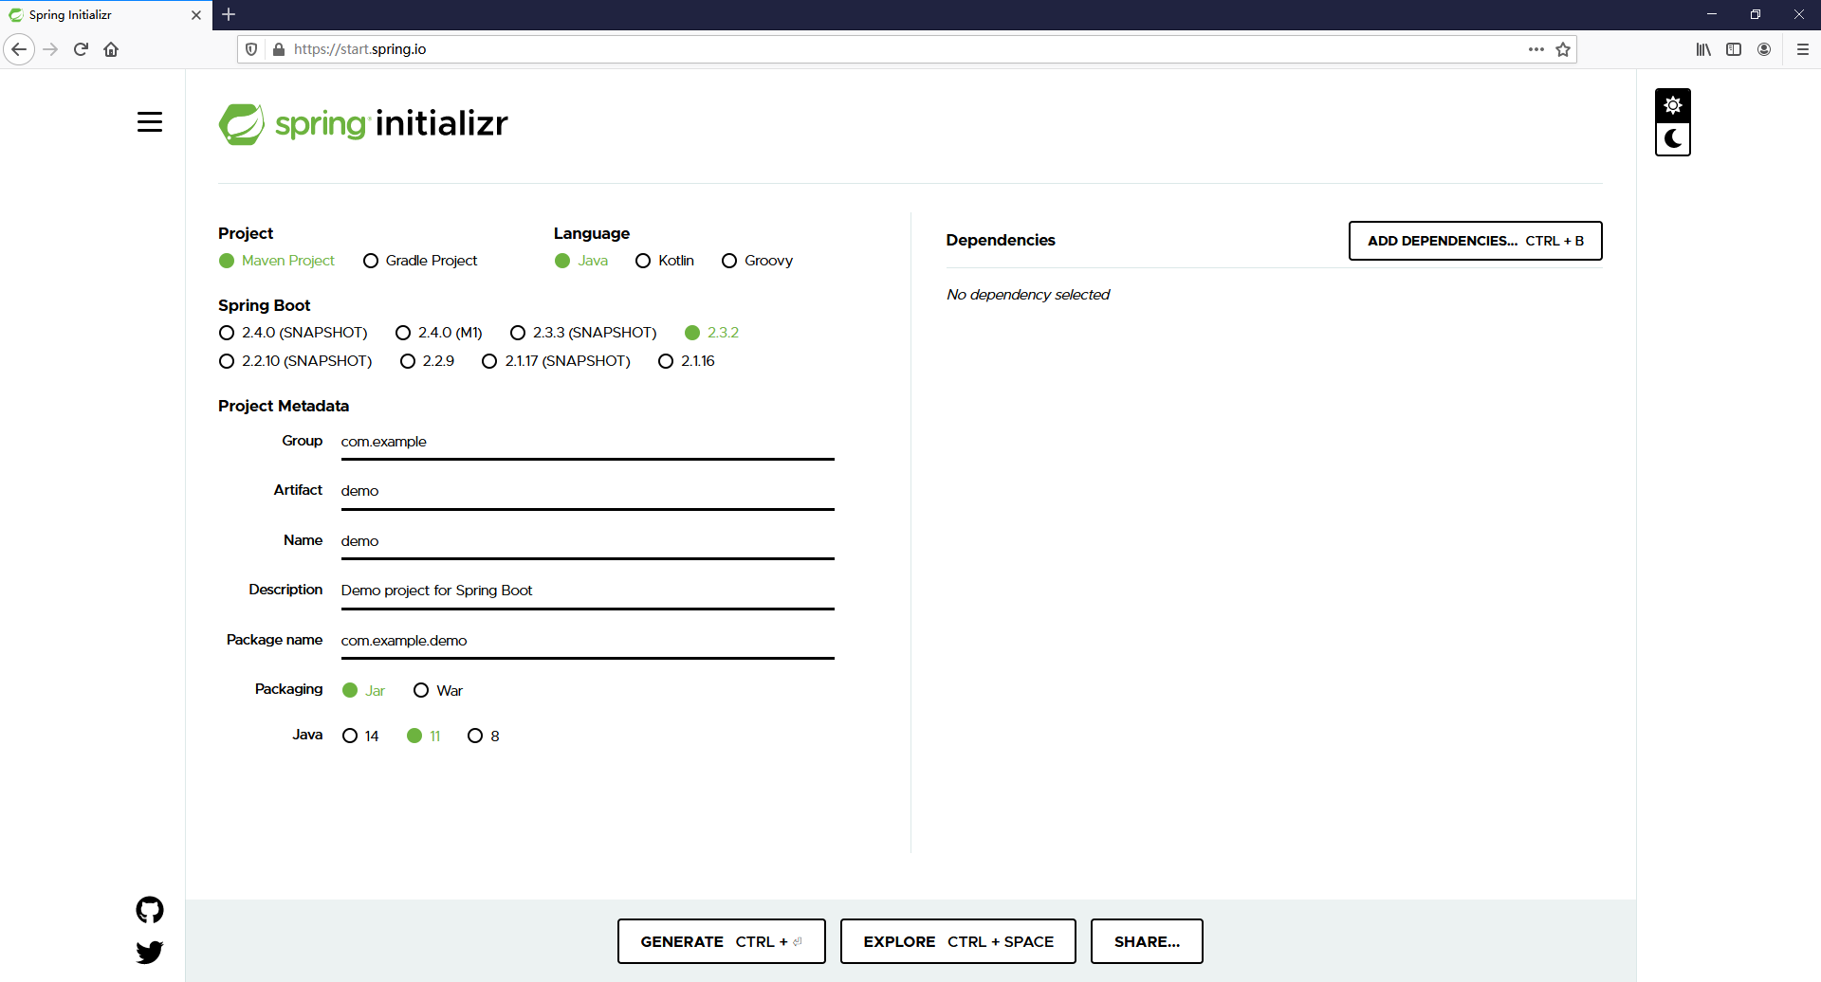
Task: Reload the start.spring.io page
Action: tap(80, 49)
